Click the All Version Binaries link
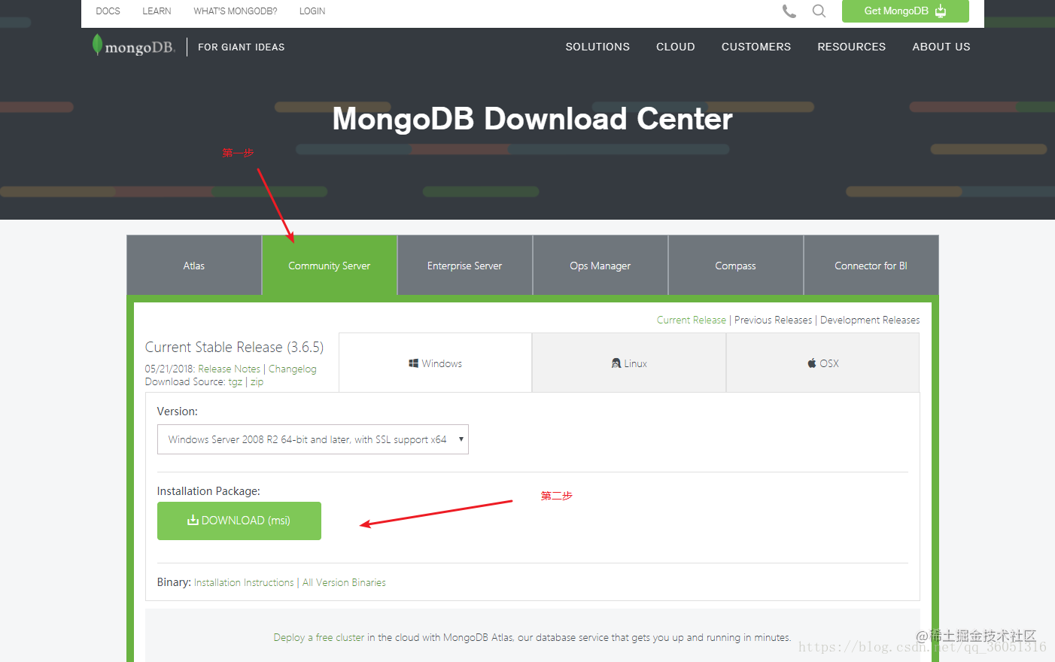 pos(344,582)
